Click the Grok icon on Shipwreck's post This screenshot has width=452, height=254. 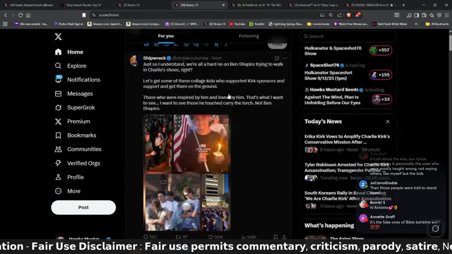(277, 58)
